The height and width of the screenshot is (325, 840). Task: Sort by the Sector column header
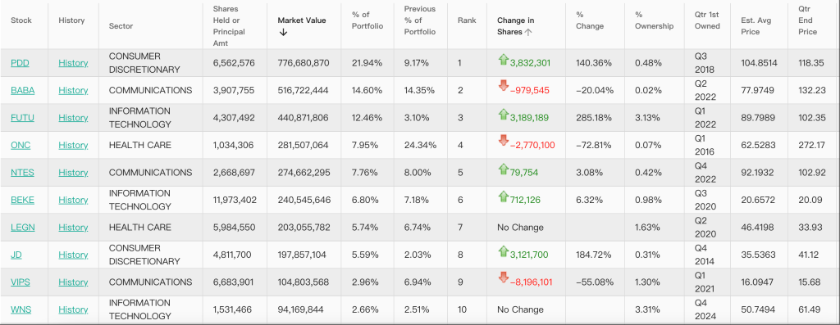[x=121, y=25]
